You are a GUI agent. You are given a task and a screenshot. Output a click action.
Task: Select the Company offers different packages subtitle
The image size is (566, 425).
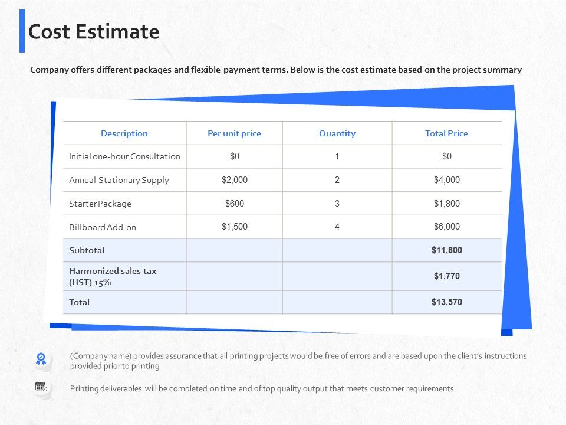point(276,70)
